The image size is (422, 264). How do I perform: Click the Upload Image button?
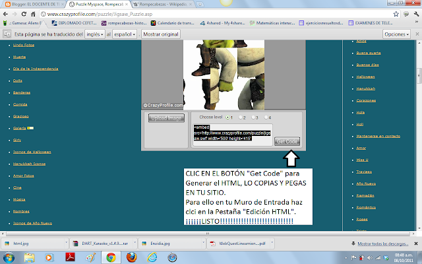(166, 118)
